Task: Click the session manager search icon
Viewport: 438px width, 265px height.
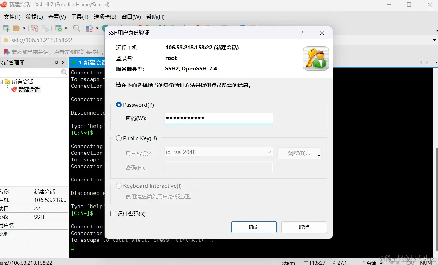Action: click(x=64, y=72)
